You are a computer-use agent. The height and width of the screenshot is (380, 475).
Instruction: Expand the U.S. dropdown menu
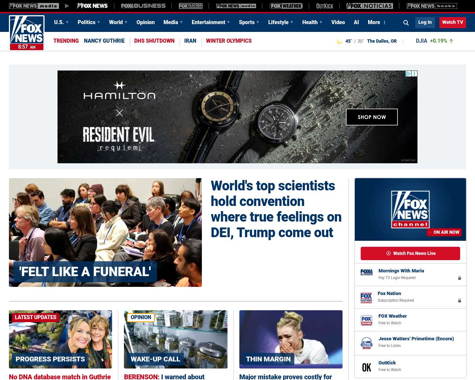tap(61, 22)
